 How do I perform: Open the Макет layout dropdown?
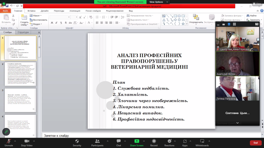point(36,16)
